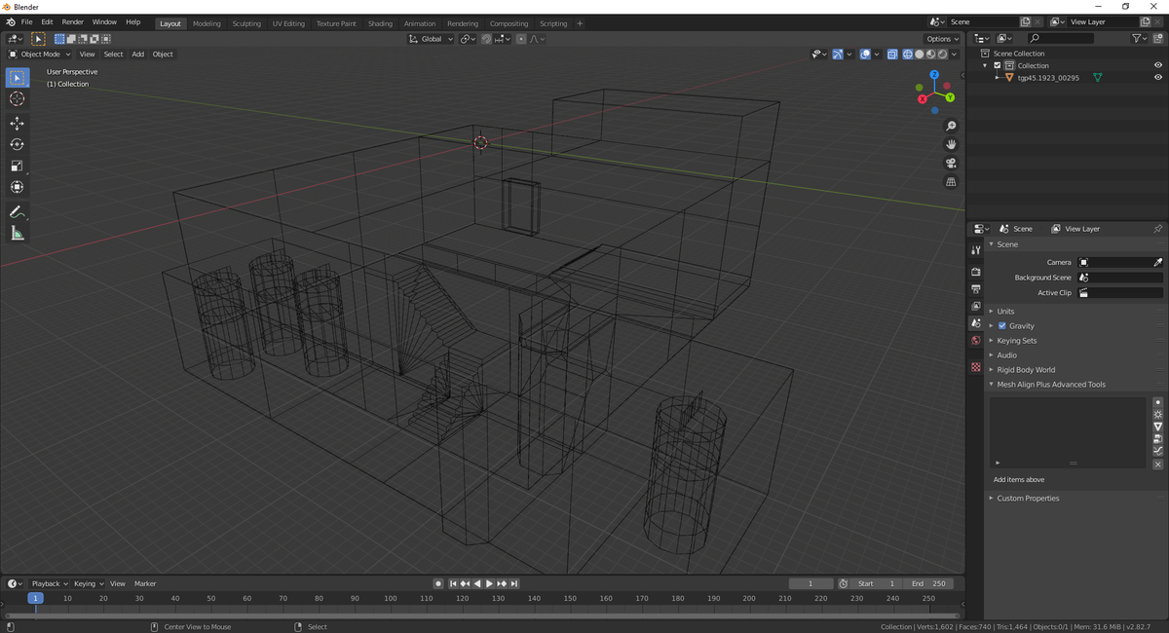1169x633 pixels.
Task: Click the Background Scene field
Action: pyautogui.click(x=1120, y=278)
